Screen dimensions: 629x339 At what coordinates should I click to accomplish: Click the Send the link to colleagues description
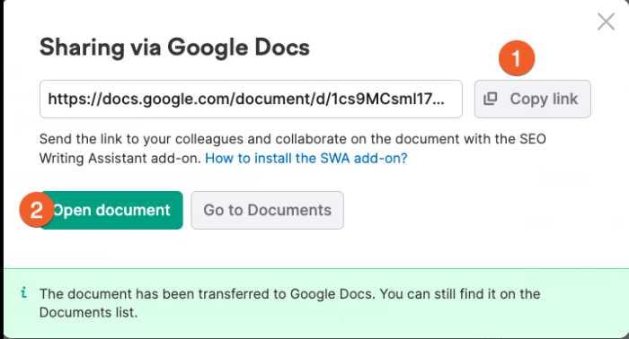point(292,149)
